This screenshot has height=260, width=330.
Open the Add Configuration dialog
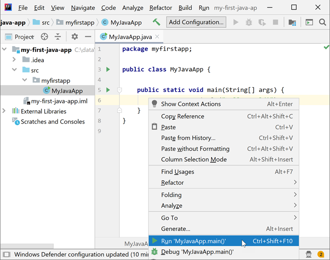point(196,22)
